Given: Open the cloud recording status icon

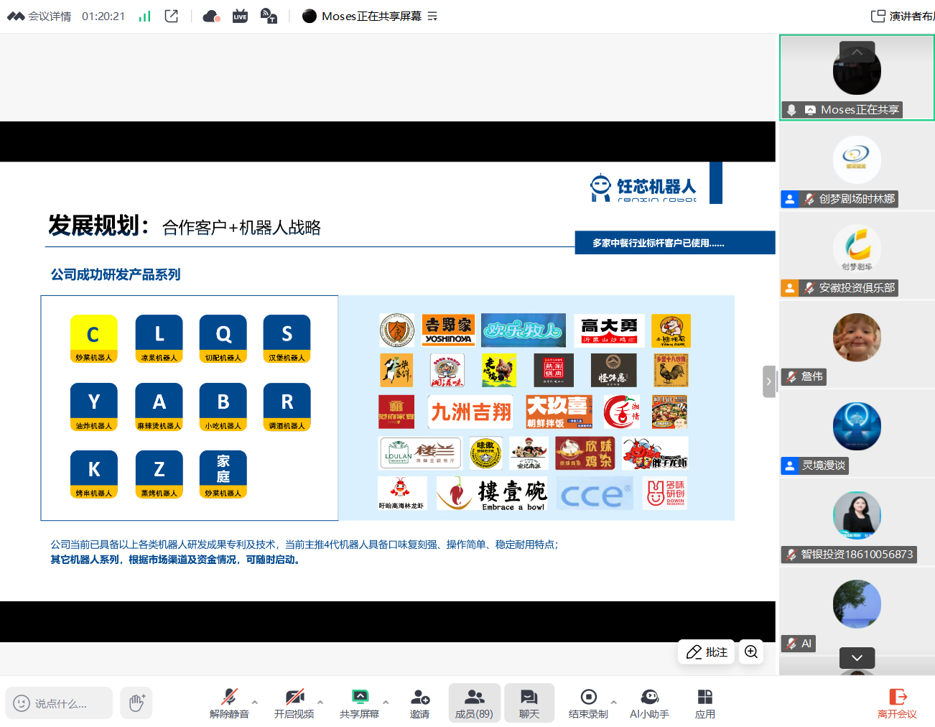Looking at the screenshot, I should click(211, 16).
